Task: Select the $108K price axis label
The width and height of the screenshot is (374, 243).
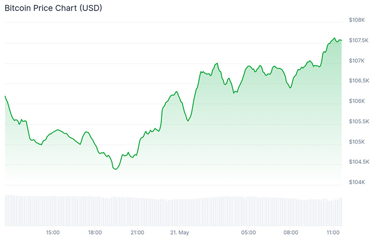Action: [x=357, y=20]
